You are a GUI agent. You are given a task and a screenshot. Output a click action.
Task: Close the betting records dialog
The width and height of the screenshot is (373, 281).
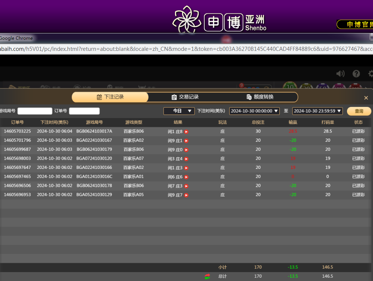[x=366, y=98]
